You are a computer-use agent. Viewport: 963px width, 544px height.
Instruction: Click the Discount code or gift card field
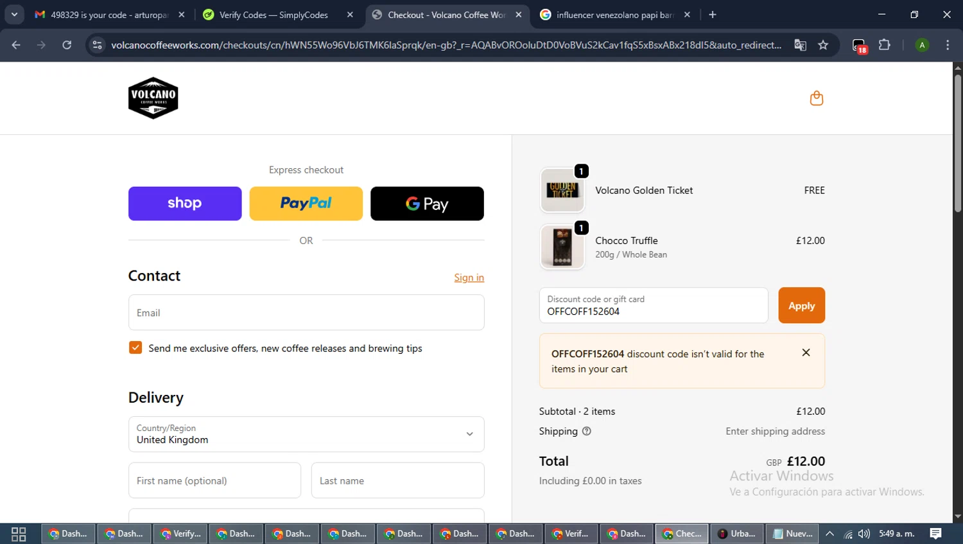(x=654, y=306)
